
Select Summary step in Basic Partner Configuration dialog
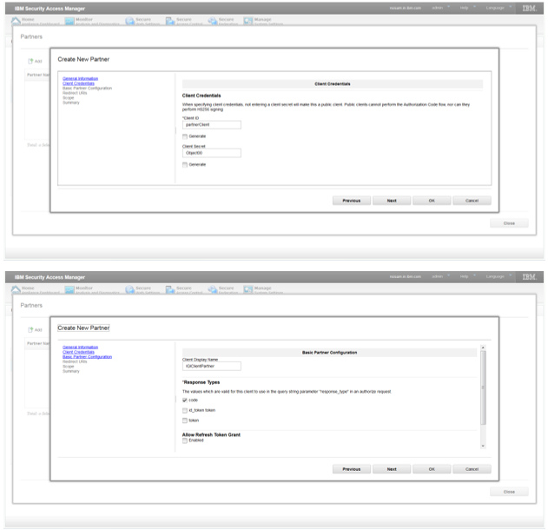[71, 371]
